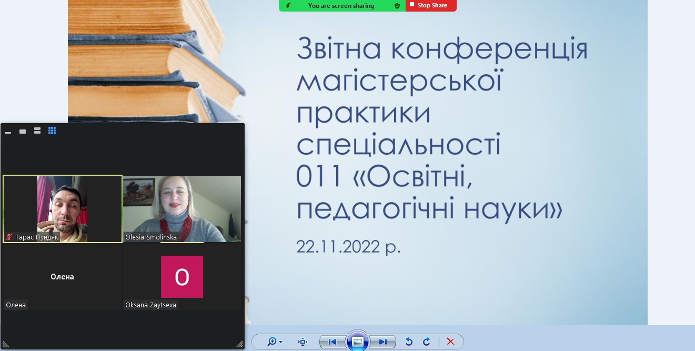Click slide word 'практики'
The image size is (695, 351).
coord(364,114)
